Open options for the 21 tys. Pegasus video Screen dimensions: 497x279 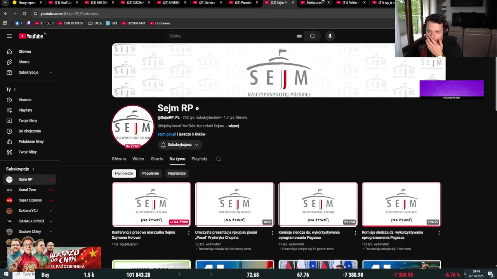click(356, 233)
